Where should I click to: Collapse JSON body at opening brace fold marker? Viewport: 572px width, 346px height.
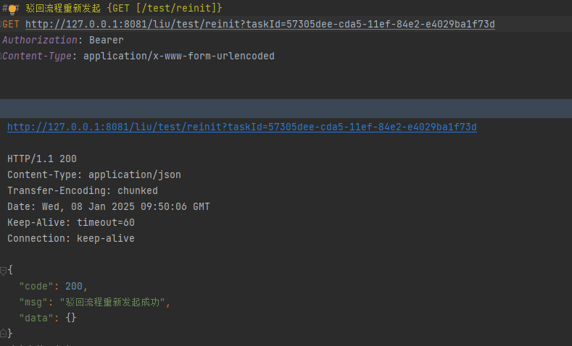tap(3, 270)
